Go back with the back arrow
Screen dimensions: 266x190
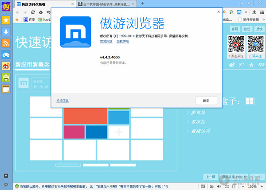pos(17,12)
